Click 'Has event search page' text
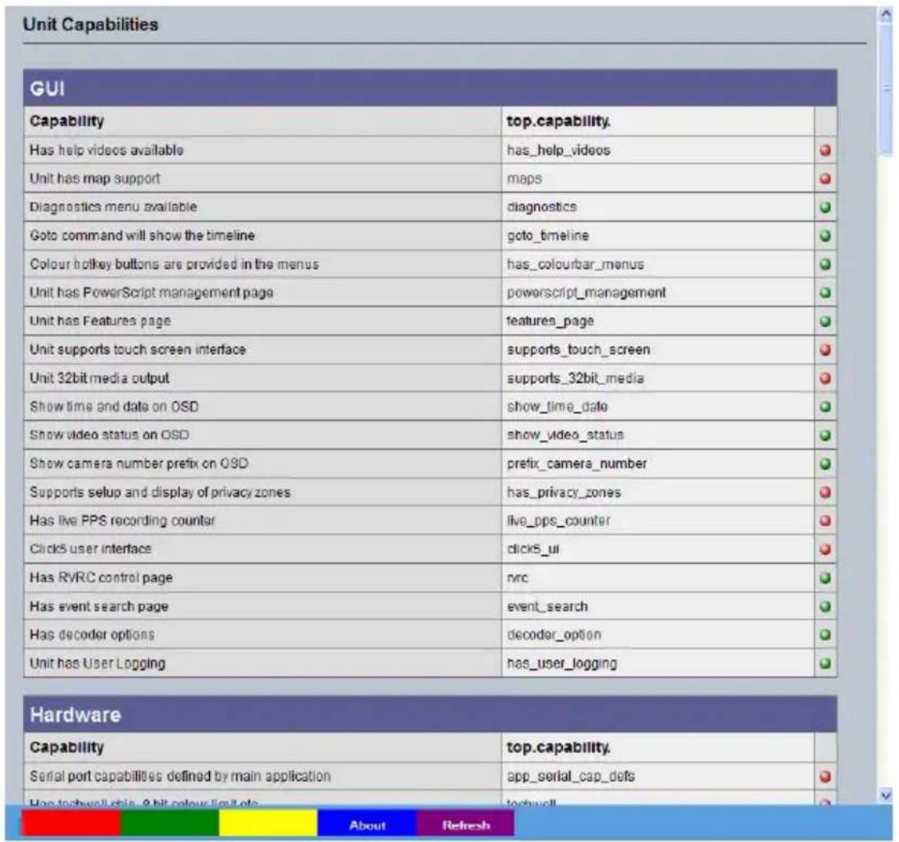This screenshot has width=899, height=842. pos(99,606)
